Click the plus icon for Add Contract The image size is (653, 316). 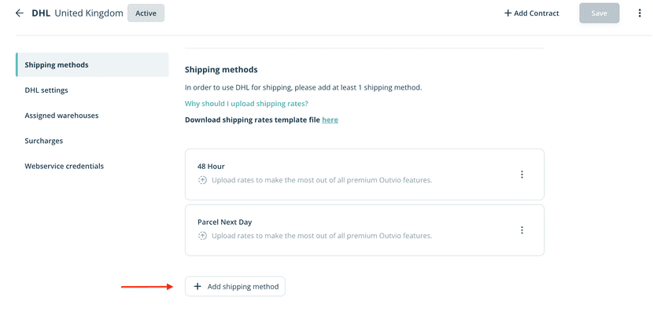[x=507, y=13]
